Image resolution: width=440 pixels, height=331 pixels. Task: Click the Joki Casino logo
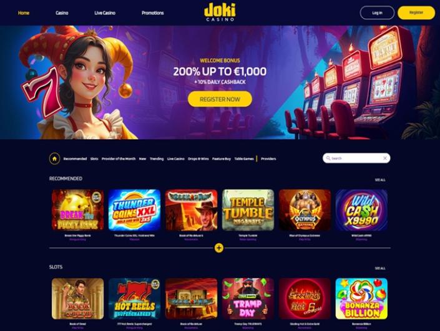click(220, 12)
